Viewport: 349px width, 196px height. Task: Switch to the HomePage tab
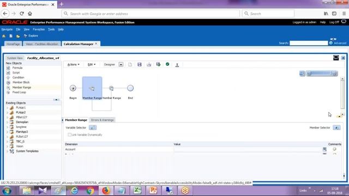[x=13, y=44]
